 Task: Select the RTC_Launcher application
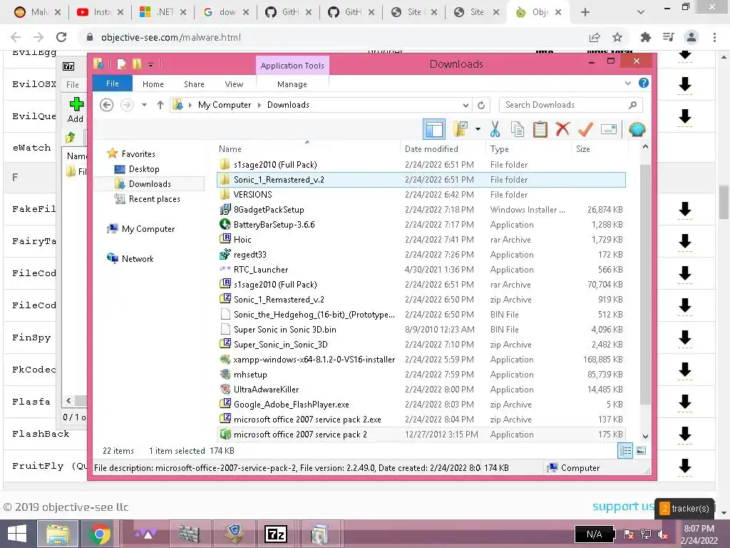coord(421,269)
